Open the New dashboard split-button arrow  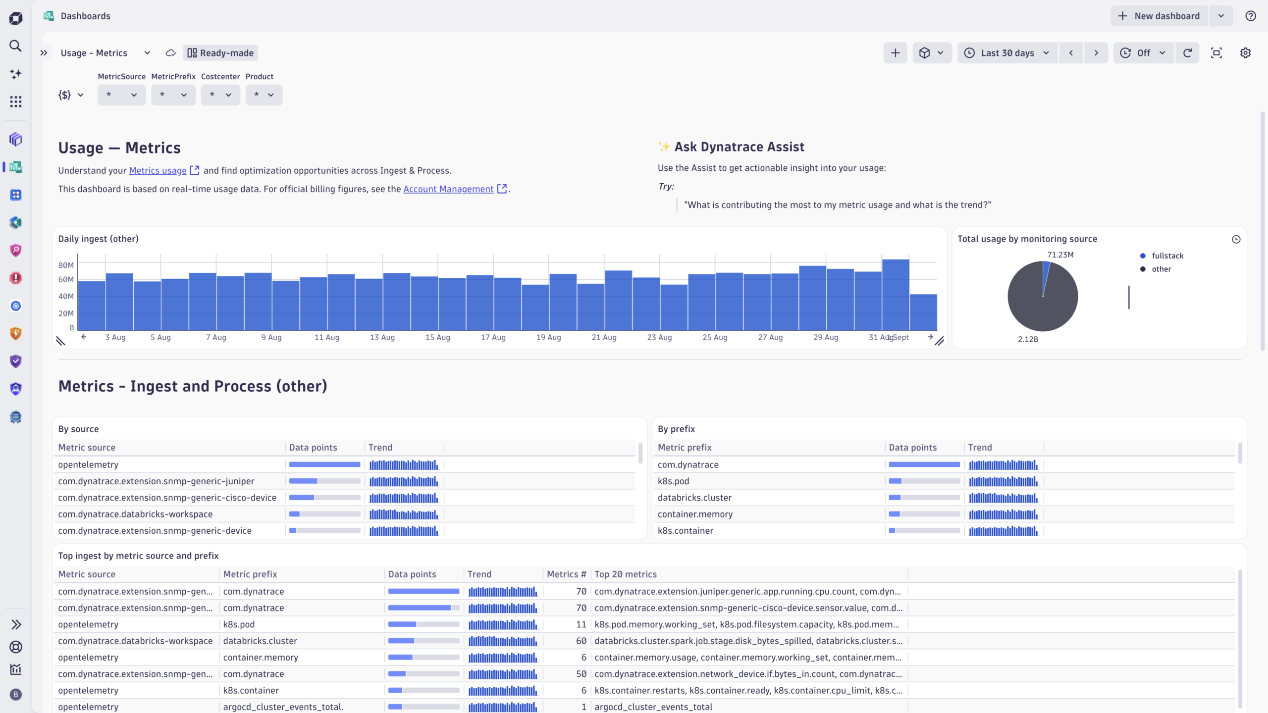[1221, 16]
